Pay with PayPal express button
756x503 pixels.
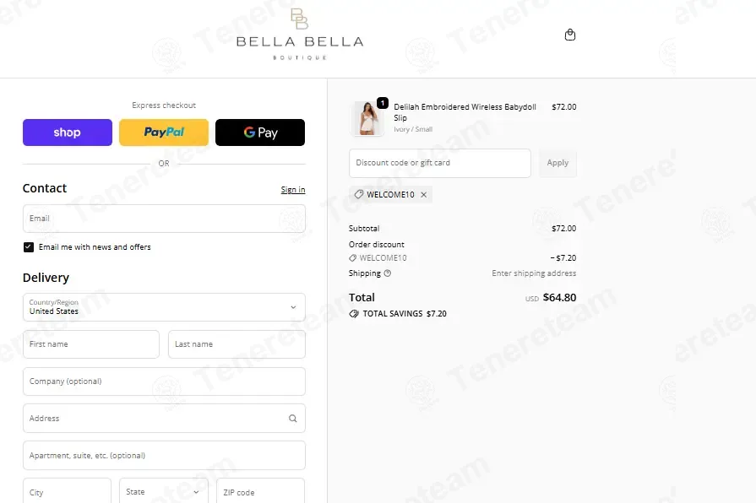click(x=164, y=133)
